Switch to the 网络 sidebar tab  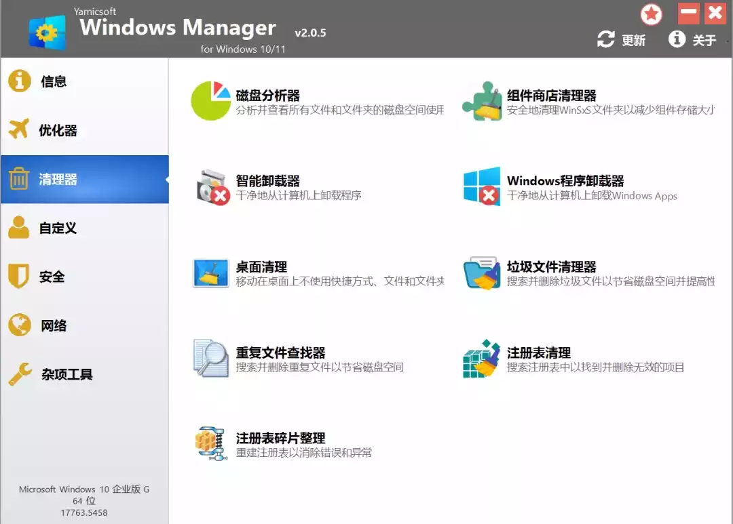click(x=54, y=325)
